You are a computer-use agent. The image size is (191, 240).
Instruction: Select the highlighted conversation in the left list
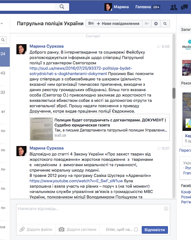pos(5,57)
